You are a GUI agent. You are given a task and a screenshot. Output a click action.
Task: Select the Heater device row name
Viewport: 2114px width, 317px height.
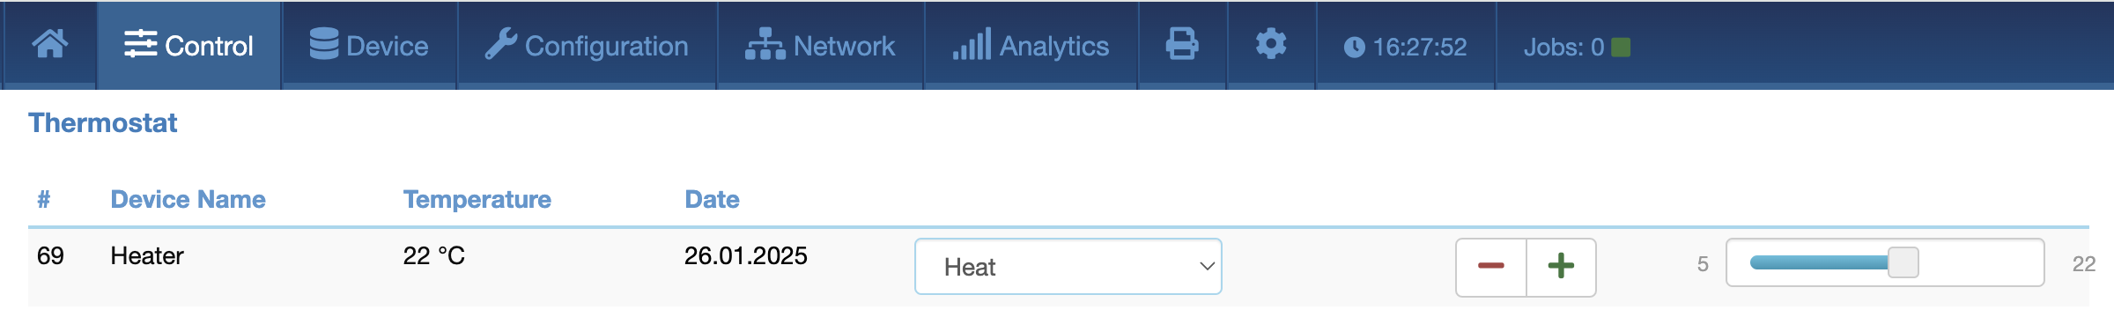147,256
